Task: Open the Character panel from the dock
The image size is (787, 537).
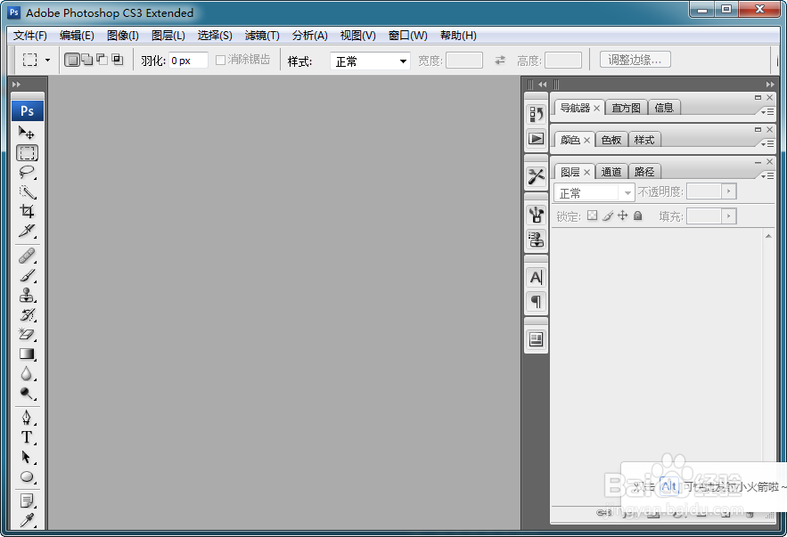Action: pyautogui.click(x=536, y=277)
